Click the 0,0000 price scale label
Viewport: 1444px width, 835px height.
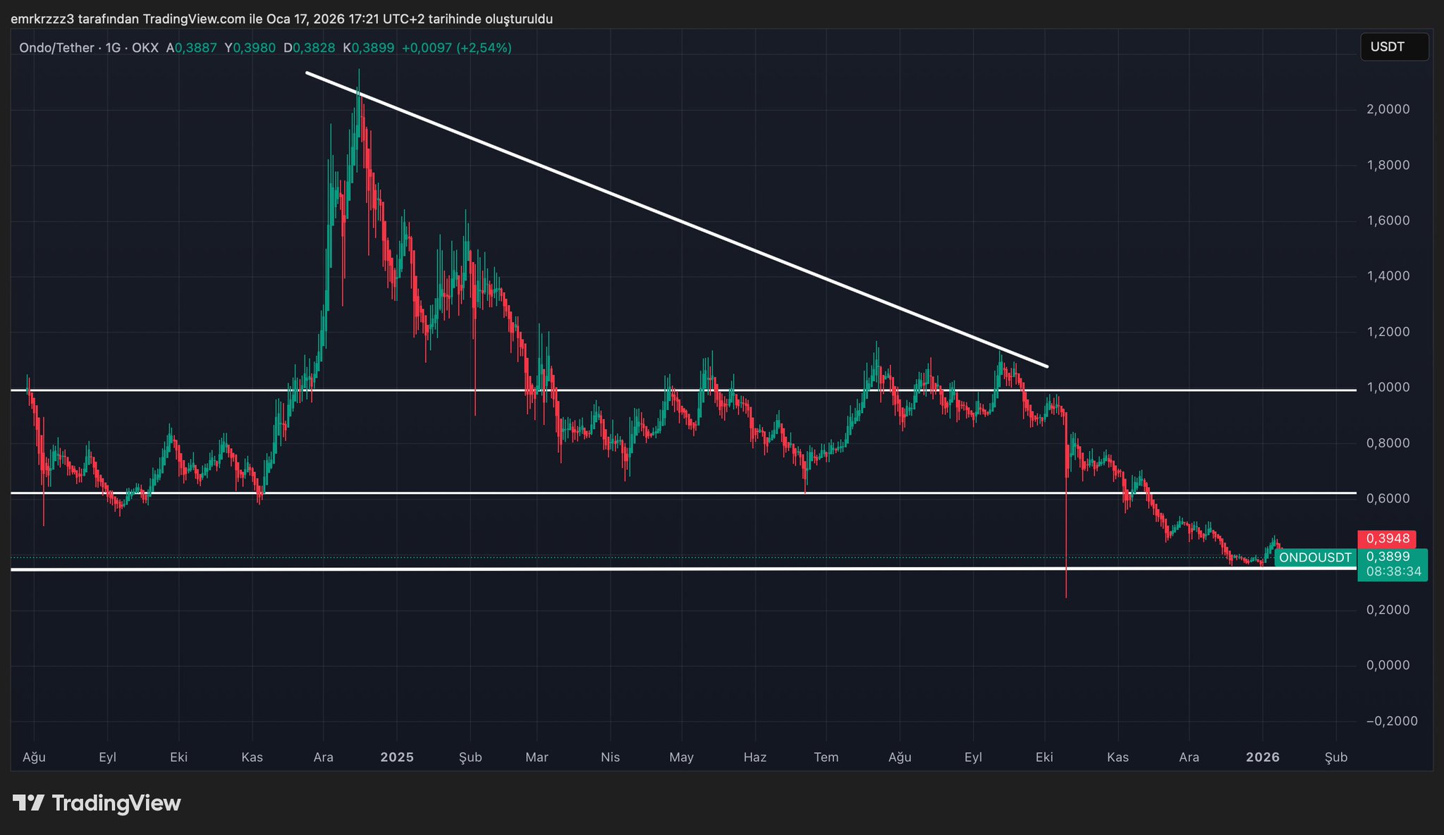(x=1388, y=665)
